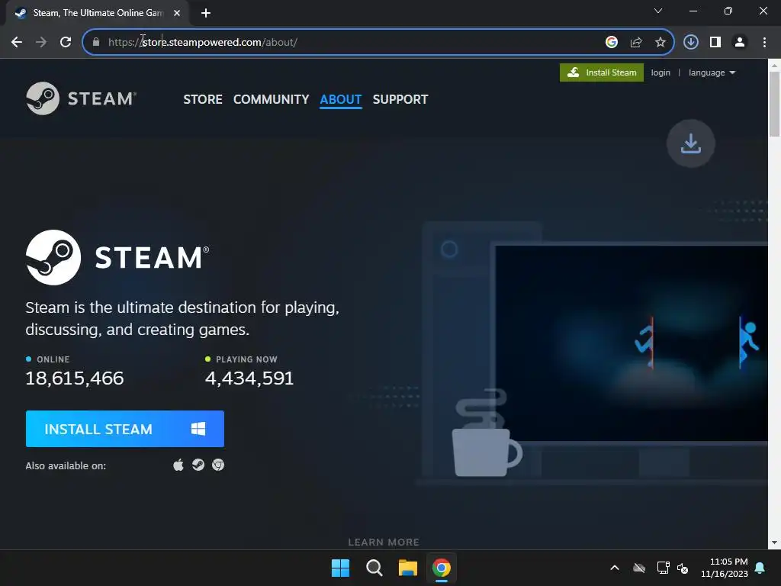This screenshot has height=586, width=781.
Task: Click the OneDrive cloud tray icon
Action: 639,568
